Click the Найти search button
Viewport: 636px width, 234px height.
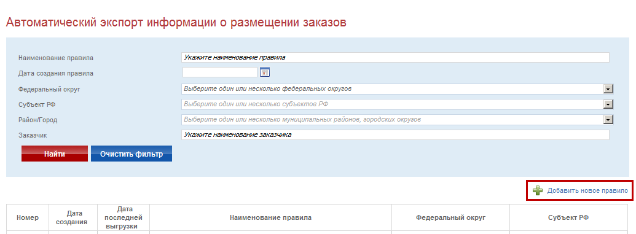[55, 154]
